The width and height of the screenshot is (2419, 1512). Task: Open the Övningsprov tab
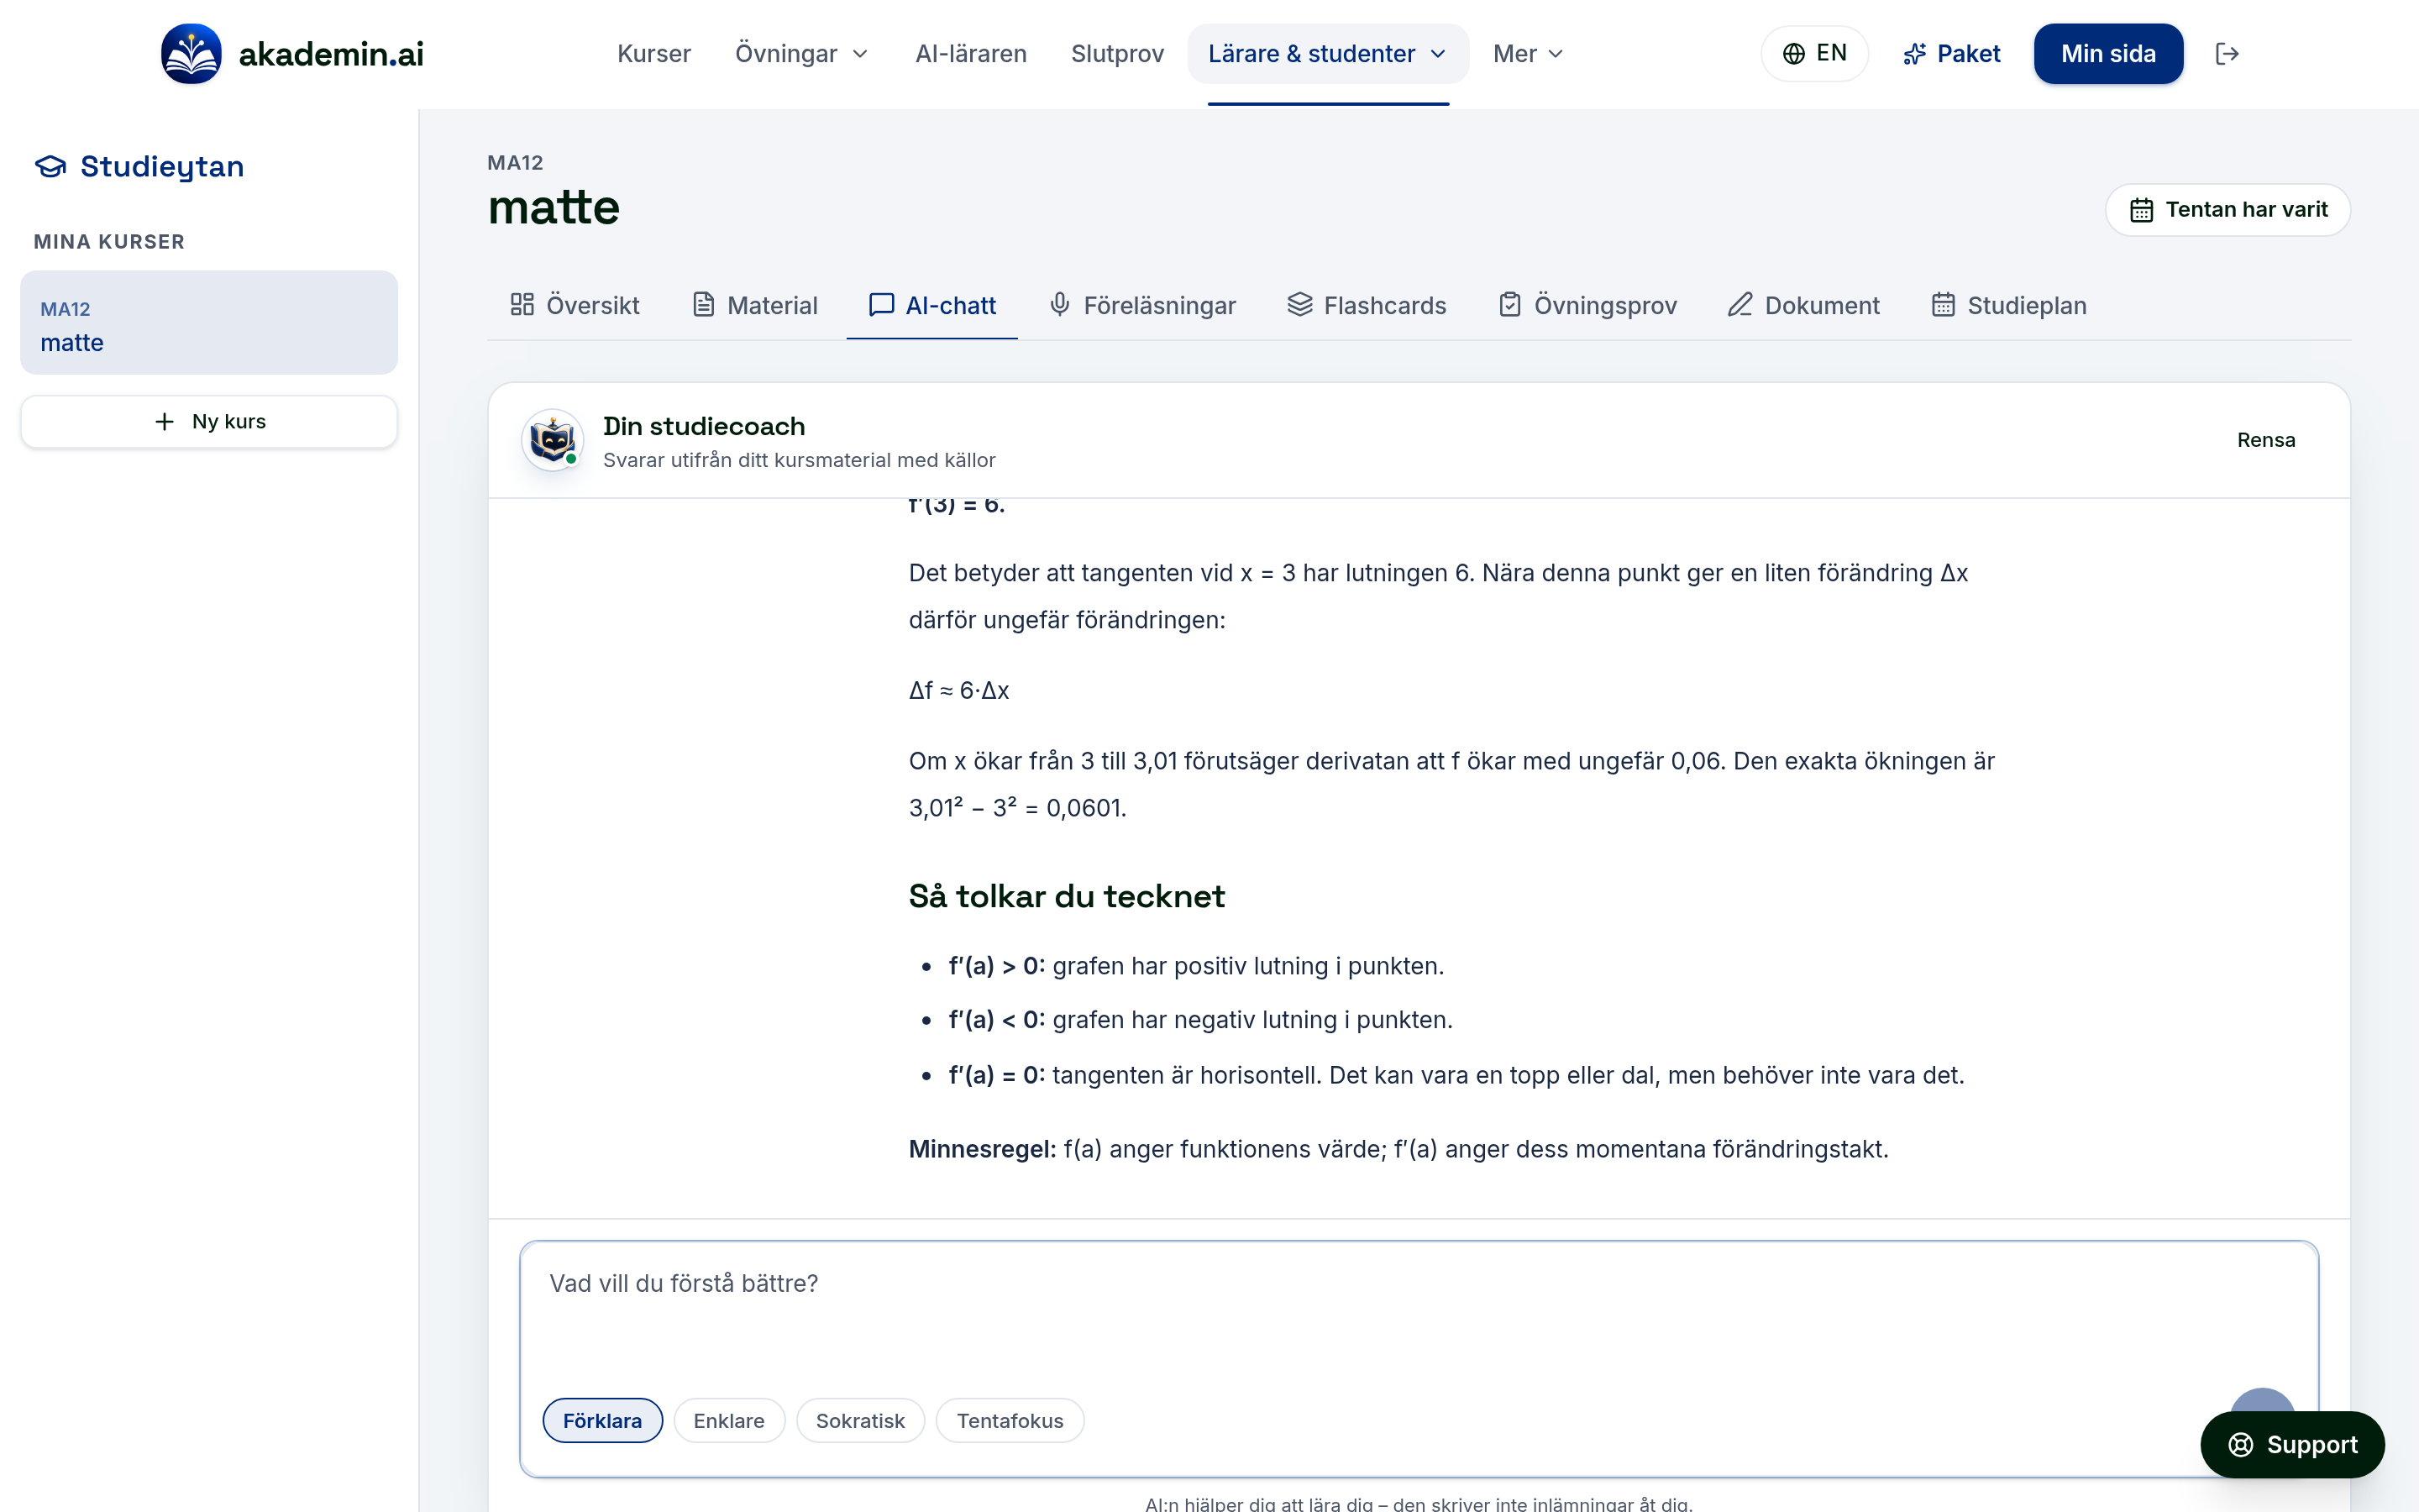(x=1587, y=305)
